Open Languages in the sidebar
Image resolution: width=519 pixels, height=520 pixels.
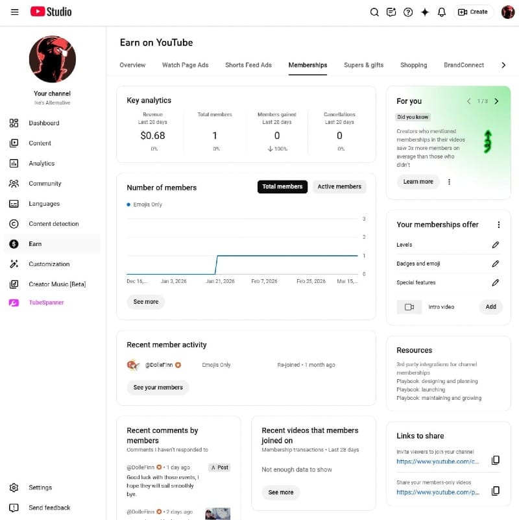[x=53, y=204]
